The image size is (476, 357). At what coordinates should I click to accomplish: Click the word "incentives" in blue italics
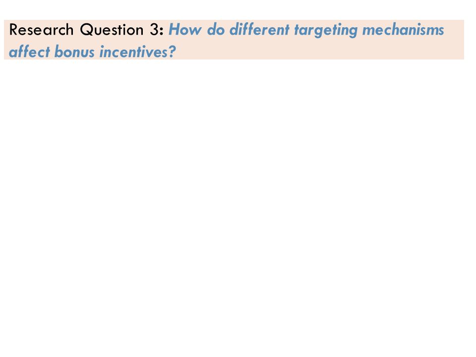pos(134,52)
